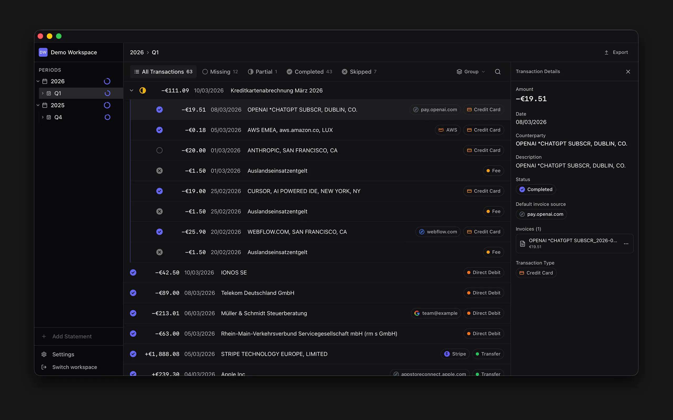Open the Completed status dropdown in details
This screenshot has height=420, width=673.
[x=536, y=190]
